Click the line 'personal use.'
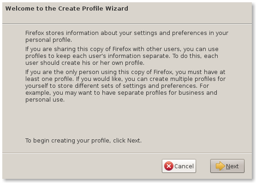Screen dimensions: 256x183 tap(45, 100)
